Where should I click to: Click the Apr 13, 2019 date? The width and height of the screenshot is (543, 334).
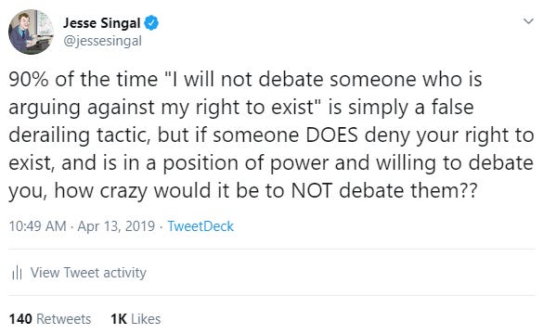[116, 226]
